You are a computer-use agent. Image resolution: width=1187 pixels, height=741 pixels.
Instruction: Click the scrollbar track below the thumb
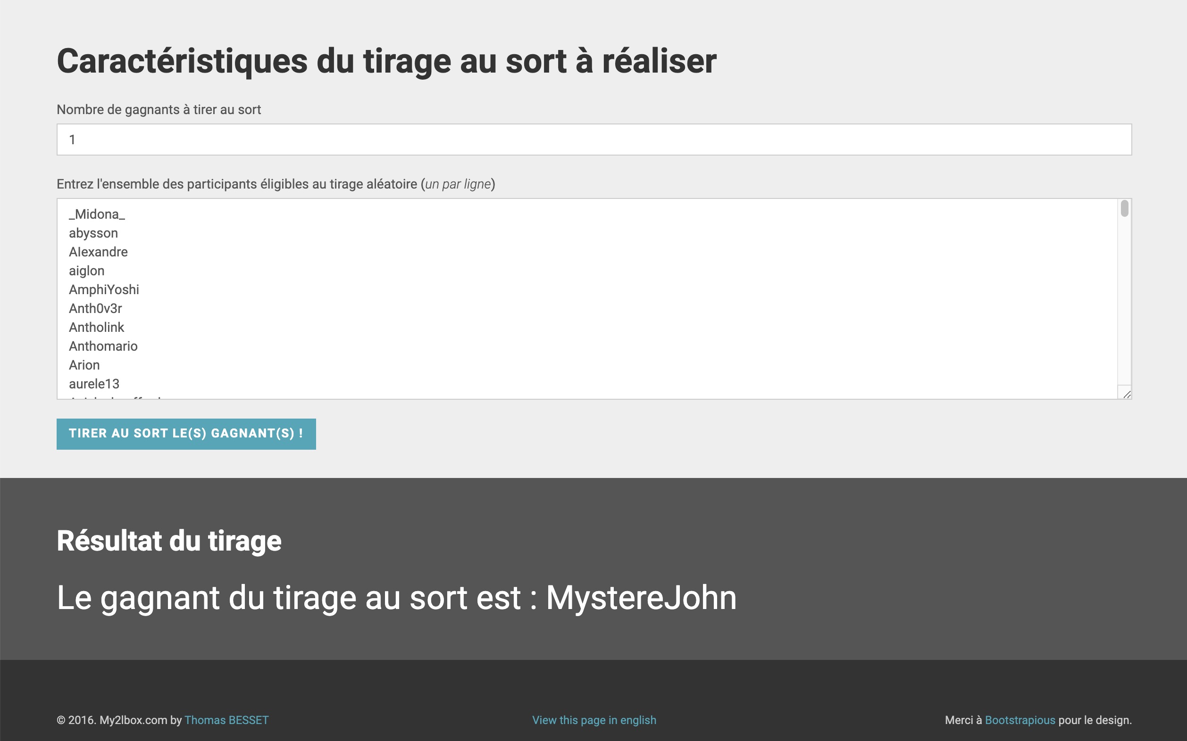[1124, 304]
